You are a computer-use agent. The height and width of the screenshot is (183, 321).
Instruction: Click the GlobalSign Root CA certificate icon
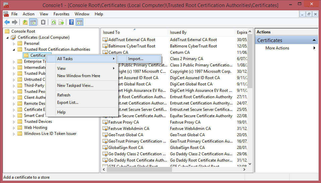click(105, 148)
